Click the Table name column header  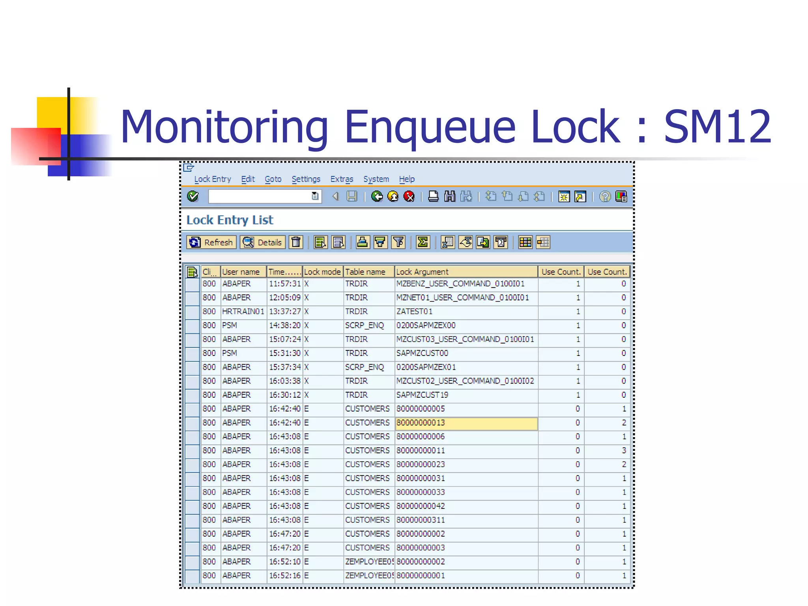coord(369,272)
